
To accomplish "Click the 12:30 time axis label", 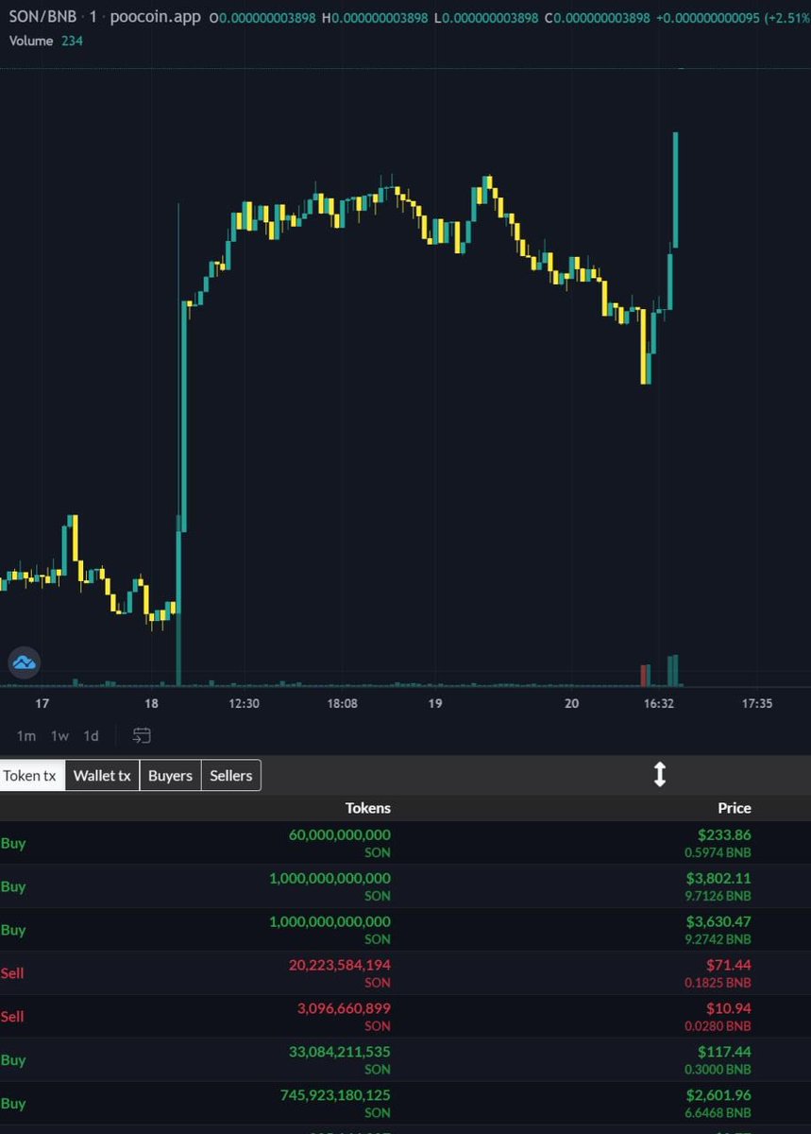I will [x=244, y=704].
